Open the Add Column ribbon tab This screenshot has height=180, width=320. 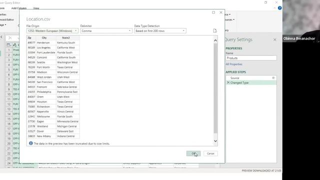(19, 8)
